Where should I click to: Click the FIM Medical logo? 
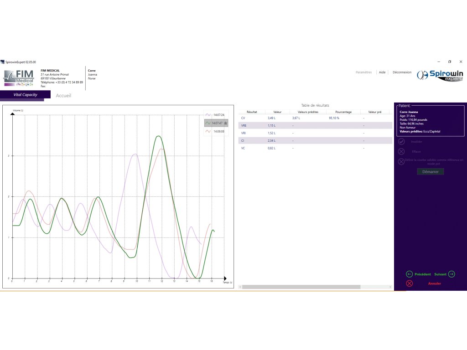18,78
